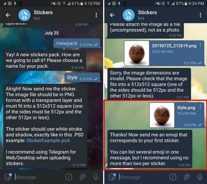Show bot commands slash icon right chat
207x184 pixels.
tap(173, 177)
